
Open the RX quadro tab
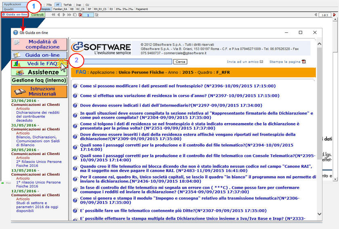111,9
